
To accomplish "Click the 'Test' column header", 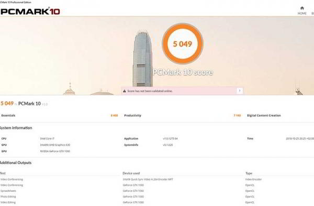I will point(3,173).
